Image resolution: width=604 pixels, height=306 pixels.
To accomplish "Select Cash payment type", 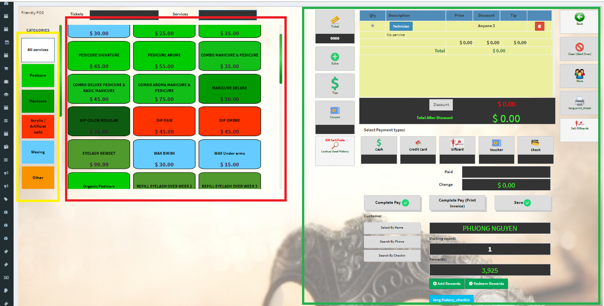I will [379, 145].
